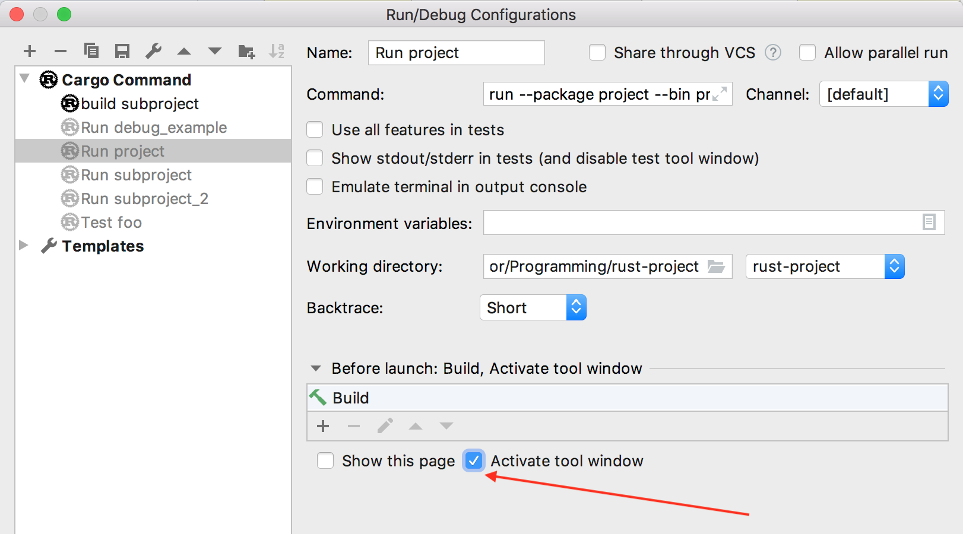The width and height of the screenshot is (963, 534).
Task: Check Share through VCS
Action: (597, 52)
